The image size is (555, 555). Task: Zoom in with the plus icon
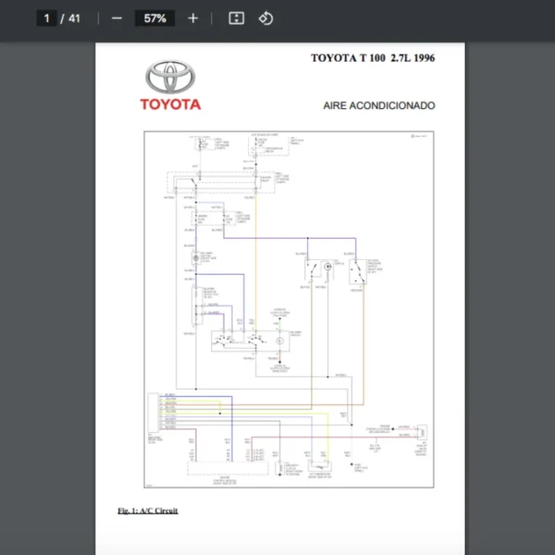point(192,18)
